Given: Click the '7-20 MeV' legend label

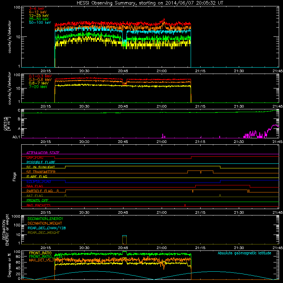Looking at the screenshot, I should click(x=38, y=87).
